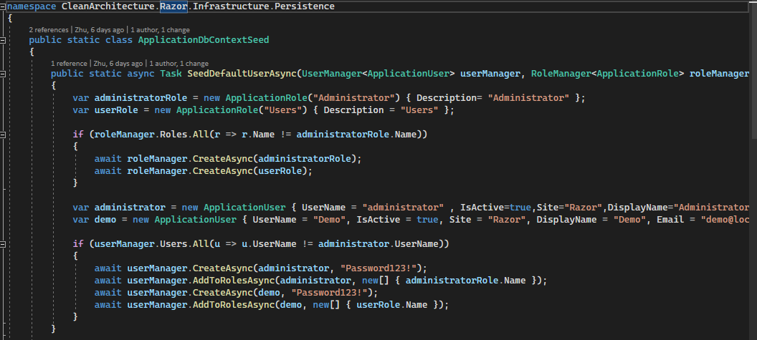Click AddToRolesAsync on the demo line
Viewport: 757px width, 340px height.
coord(234,305)
